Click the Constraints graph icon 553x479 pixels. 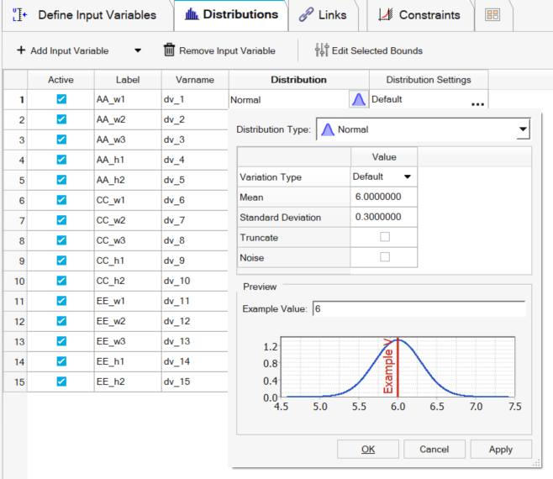pyautogui.click(x=386, y=15)
